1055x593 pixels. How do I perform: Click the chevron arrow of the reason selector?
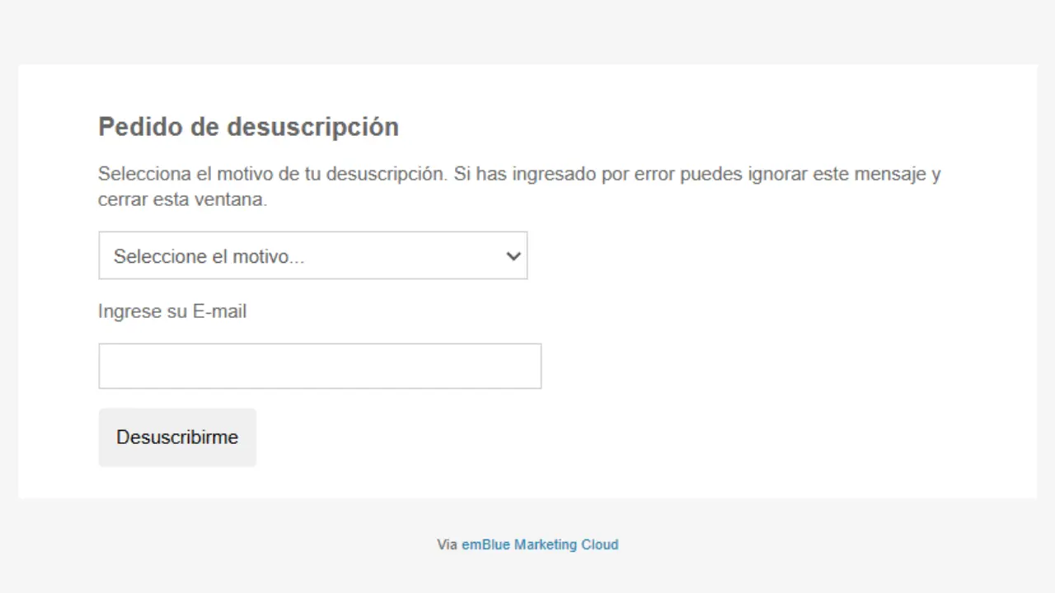513,256
